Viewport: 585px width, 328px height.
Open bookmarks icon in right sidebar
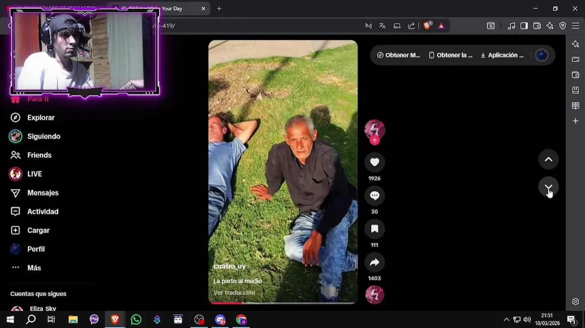575,90
